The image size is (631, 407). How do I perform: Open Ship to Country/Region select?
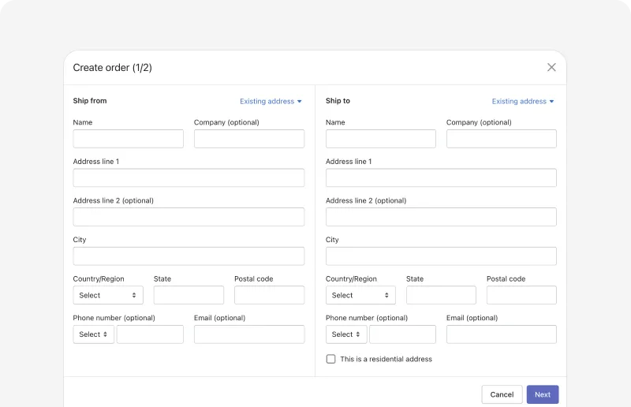pos(360,295)
